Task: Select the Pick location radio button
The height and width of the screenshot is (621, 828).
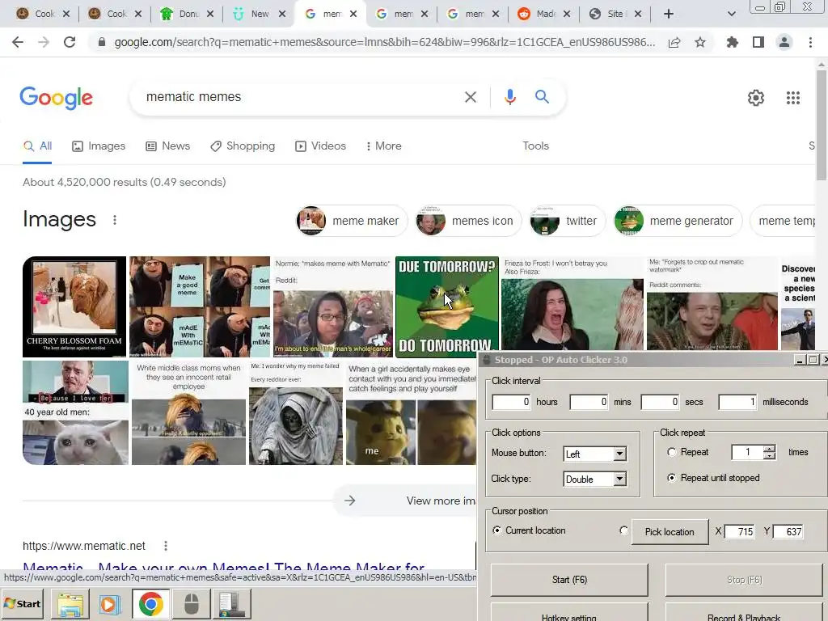Action: coord(623,530)
